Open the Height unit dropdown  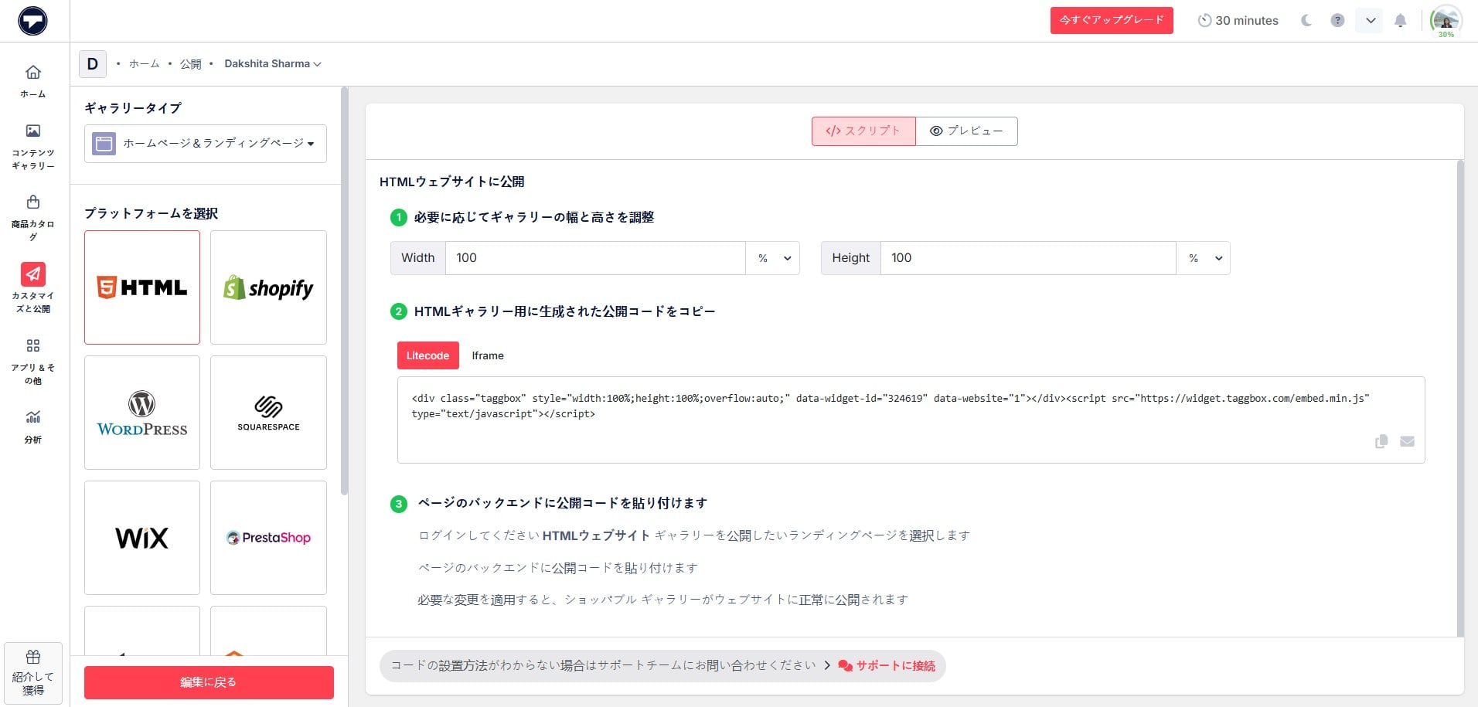[x=1204, y=258]
